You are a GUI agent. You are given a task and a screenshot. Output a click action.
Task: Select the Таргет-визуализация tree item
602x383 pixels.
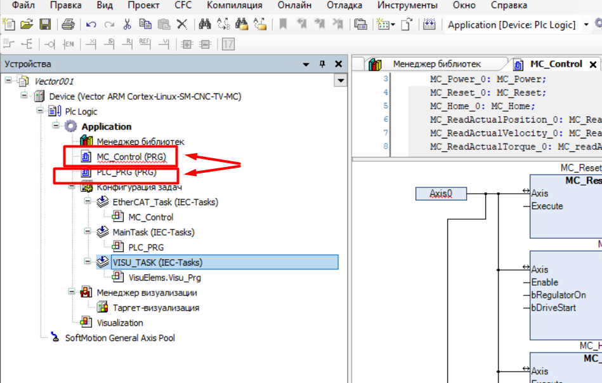[155, 307]
